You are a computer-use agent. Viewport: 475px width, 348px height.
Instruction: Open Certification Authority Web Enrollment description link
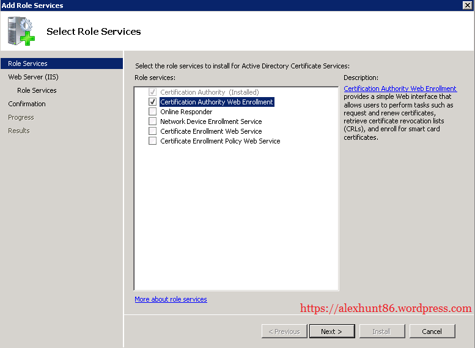pyautogui.click(x=400, y=89)
